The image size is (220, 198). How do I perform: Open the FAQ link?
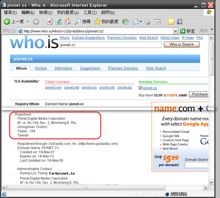(200, 38)
